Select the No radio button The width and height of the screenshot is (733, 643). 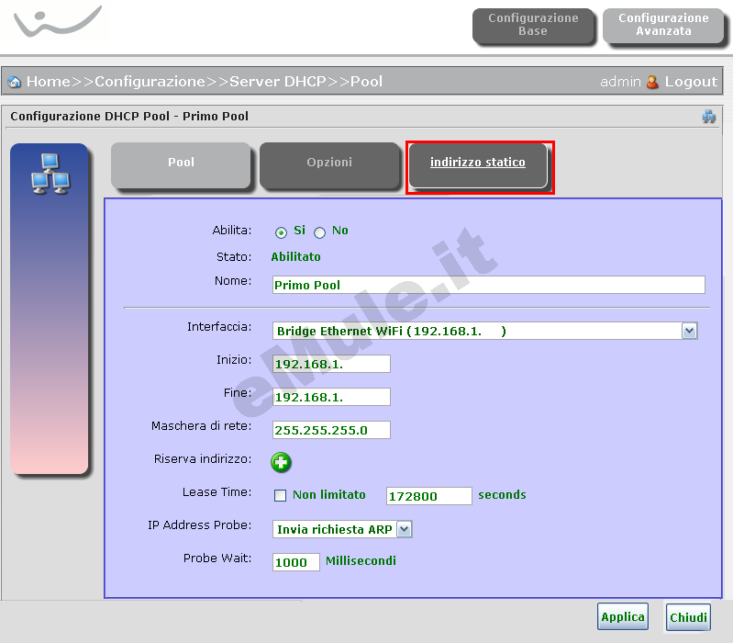pos(320,232)
